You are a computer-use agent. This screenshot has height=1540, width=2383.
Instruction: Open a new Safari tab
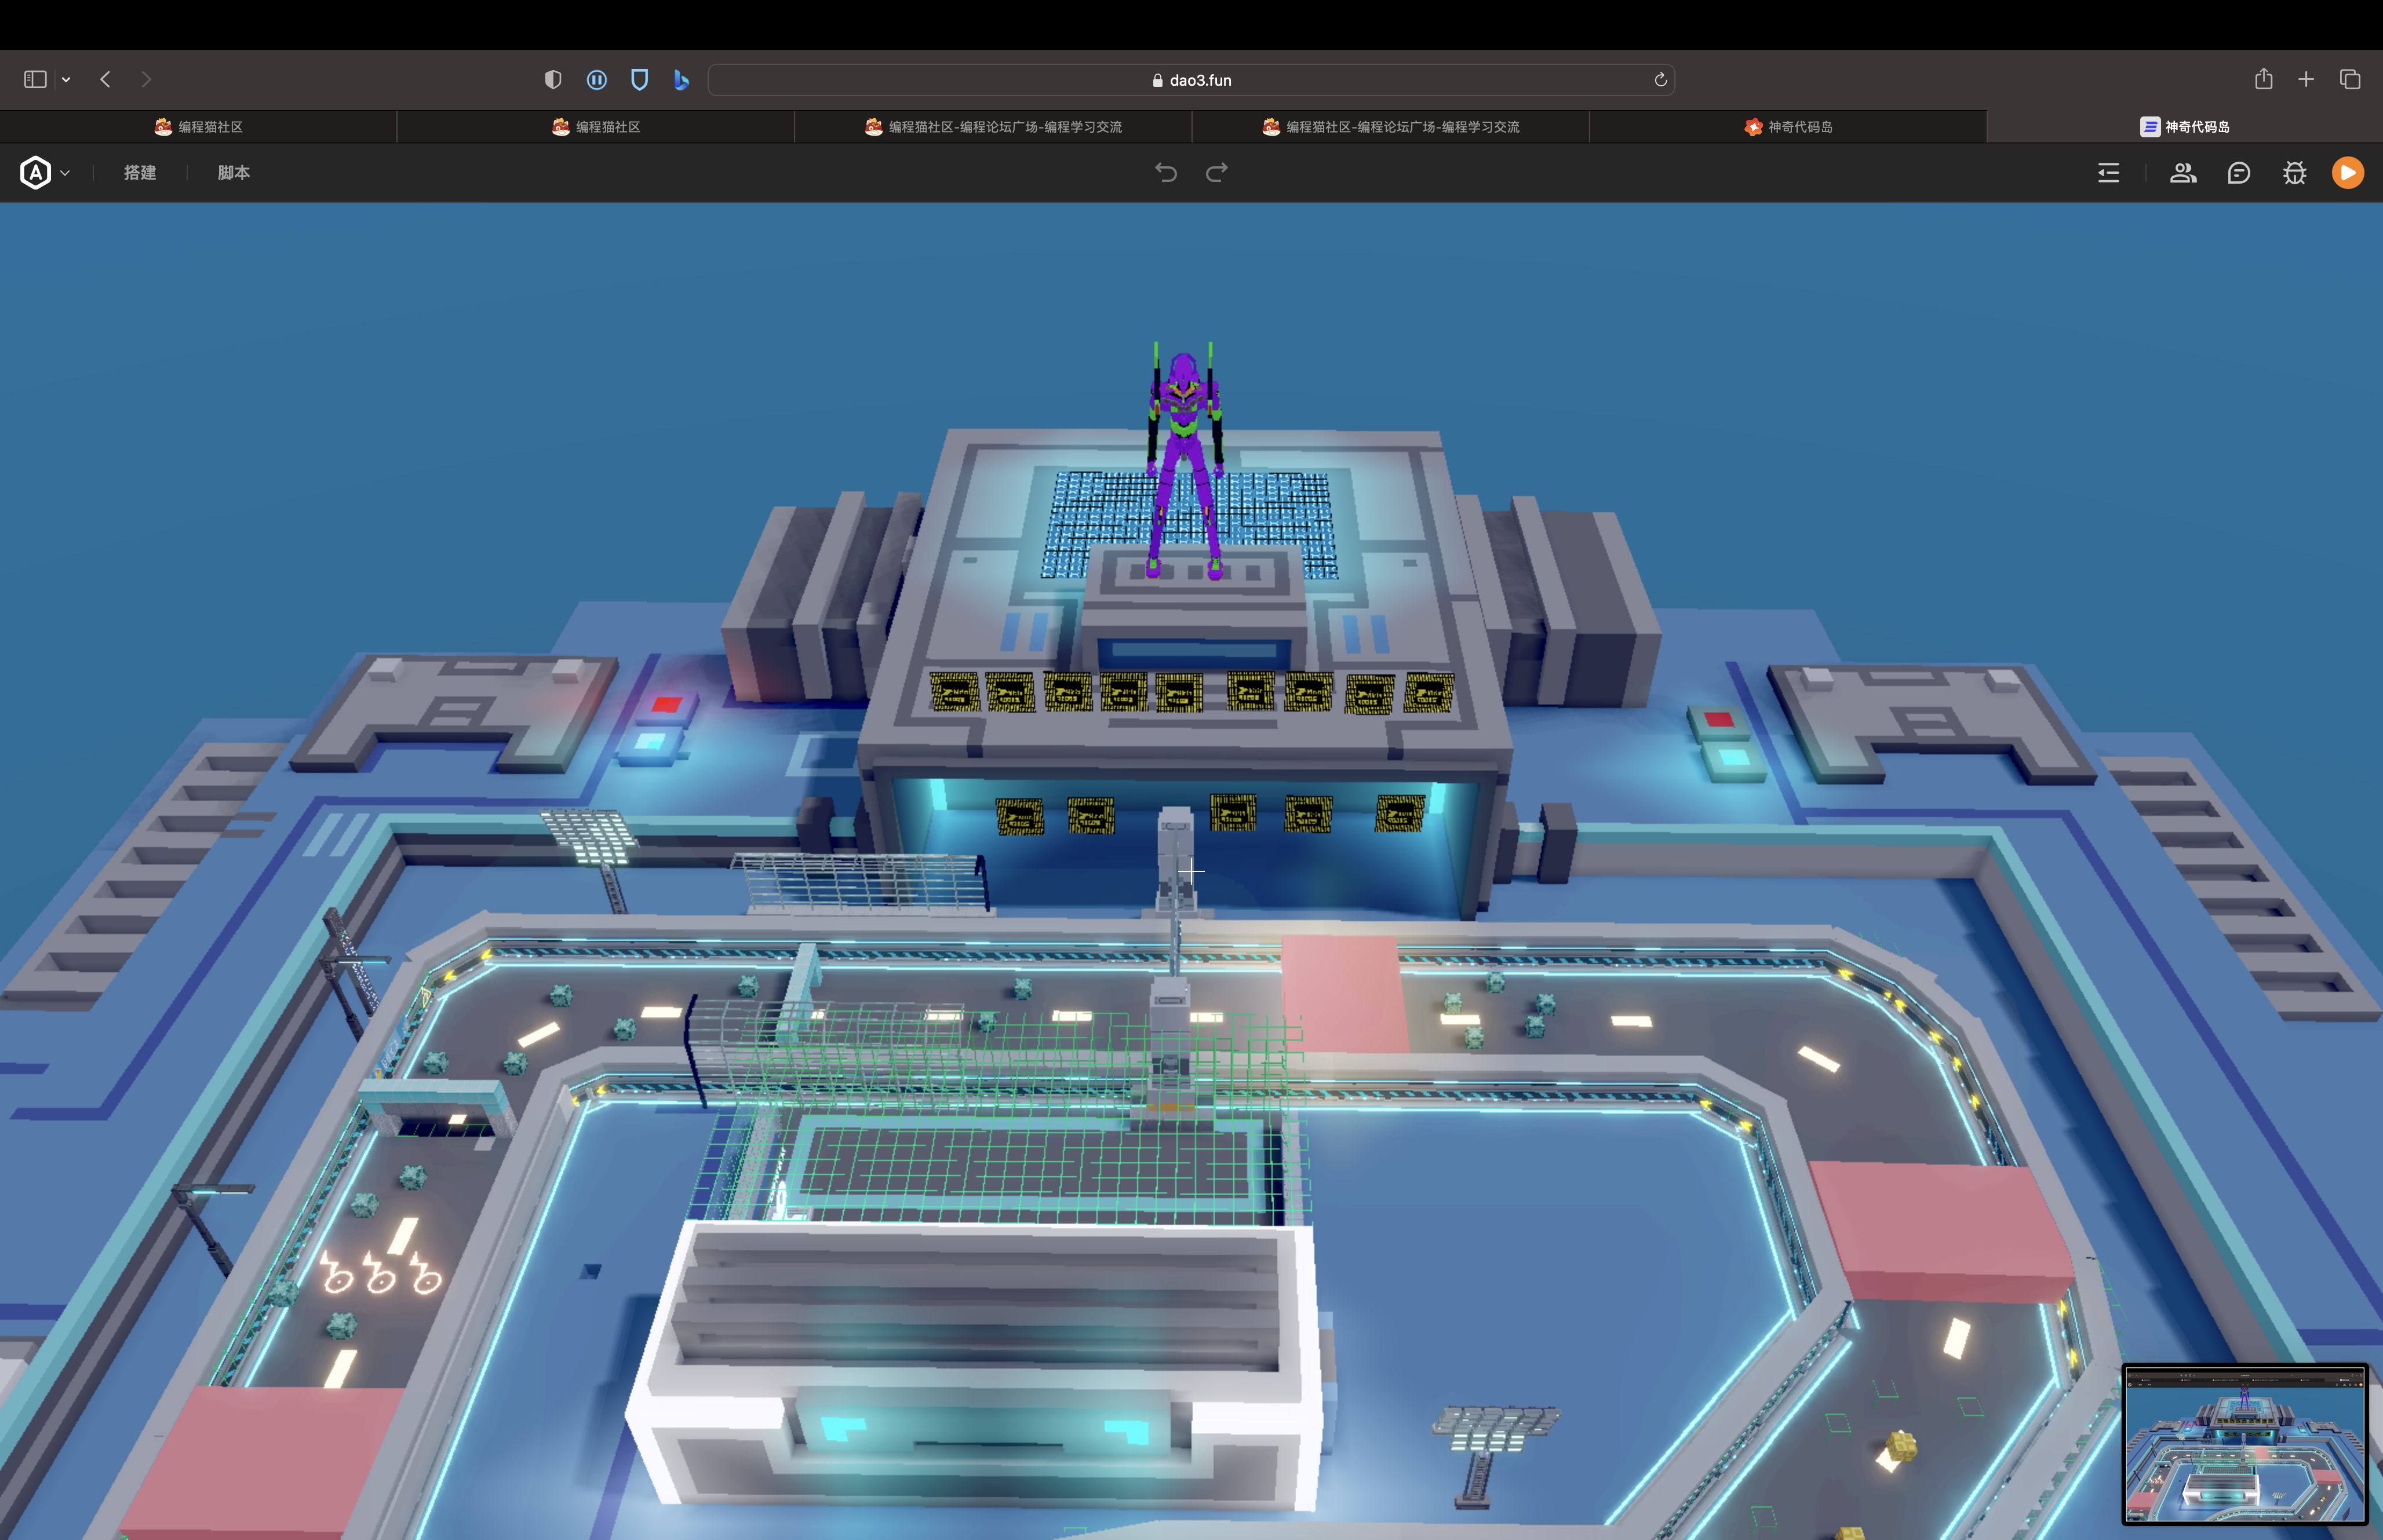pyautogui.click(x=2306, y=79)
